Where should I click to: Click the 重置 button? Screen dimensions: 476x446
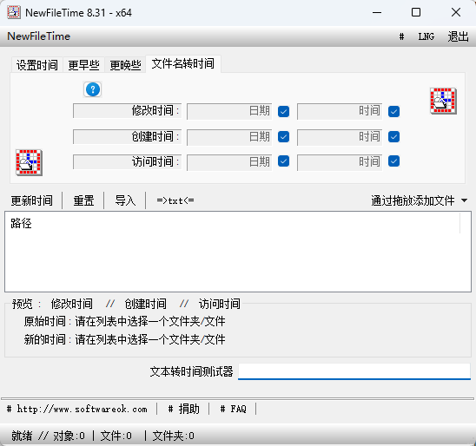[83, 200]
